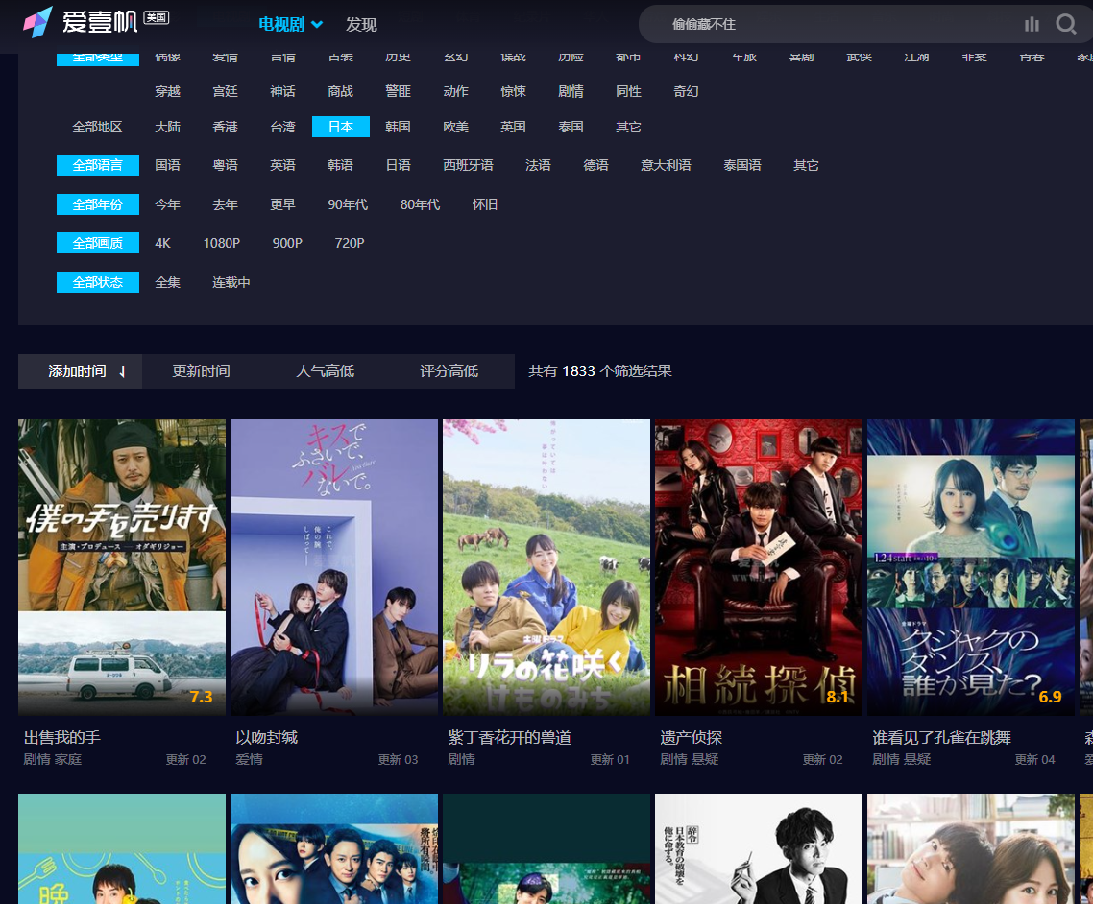Filter language by 泰国语
1093x904 pixels.
tap(742, 165)
